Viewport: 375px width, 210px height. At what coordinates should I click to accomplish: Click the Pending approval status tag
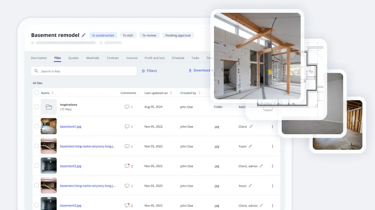coord(178,35)
